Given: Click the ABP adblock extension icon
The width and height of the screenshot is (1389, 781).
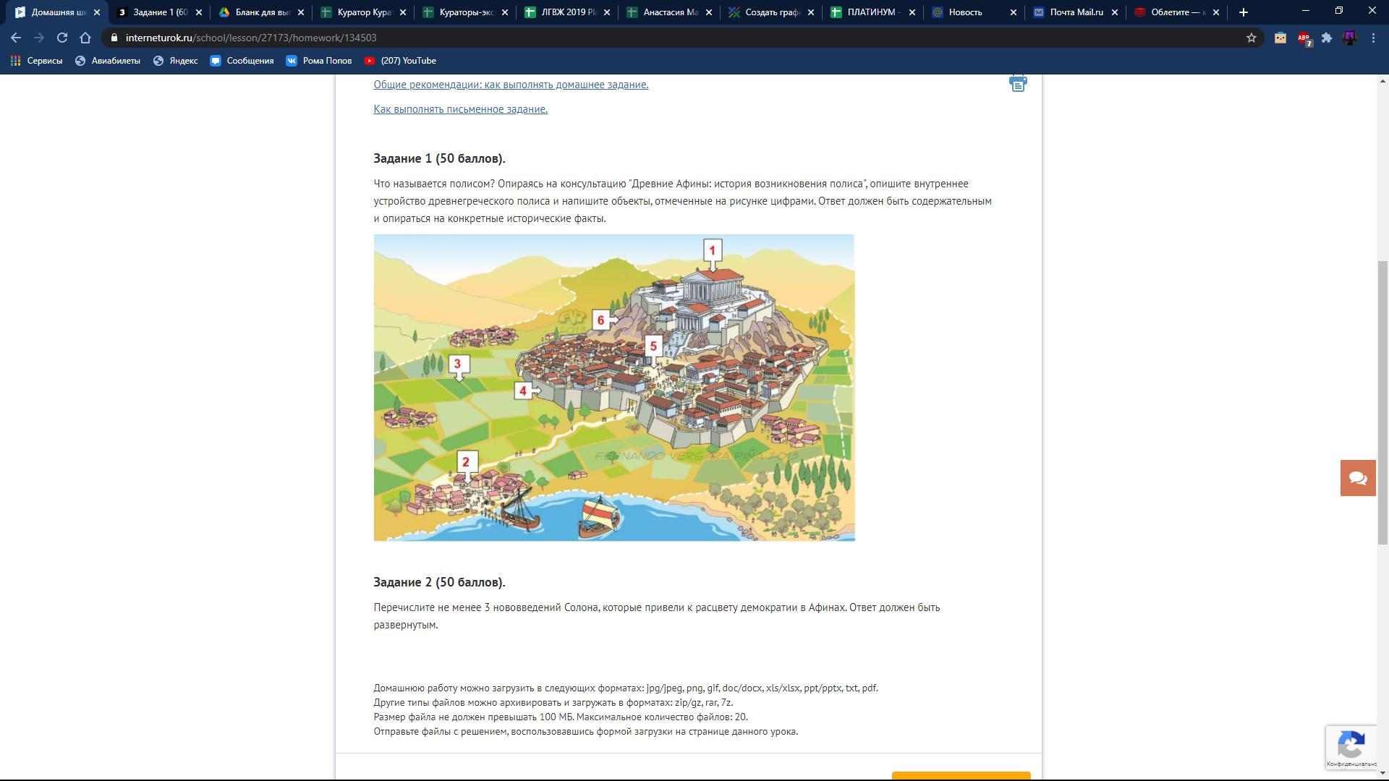Looking at the screenshot, I should (x=1304, y=38).
